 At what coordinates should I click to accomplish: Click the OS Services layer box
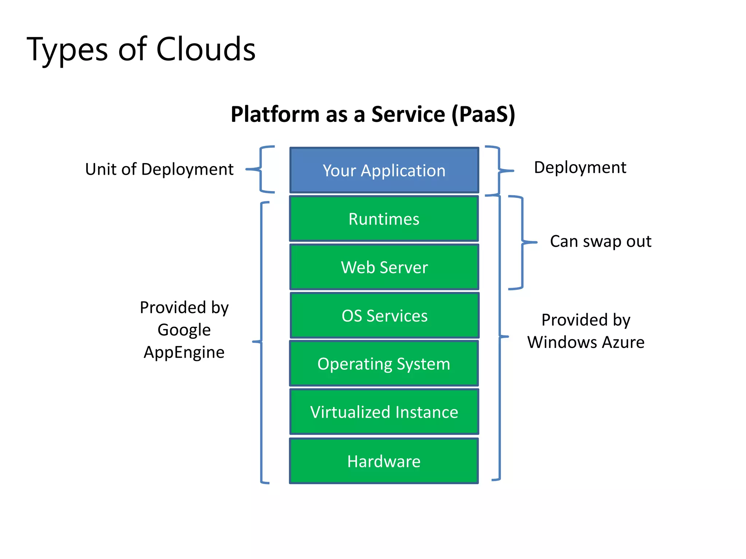point(384,316)
